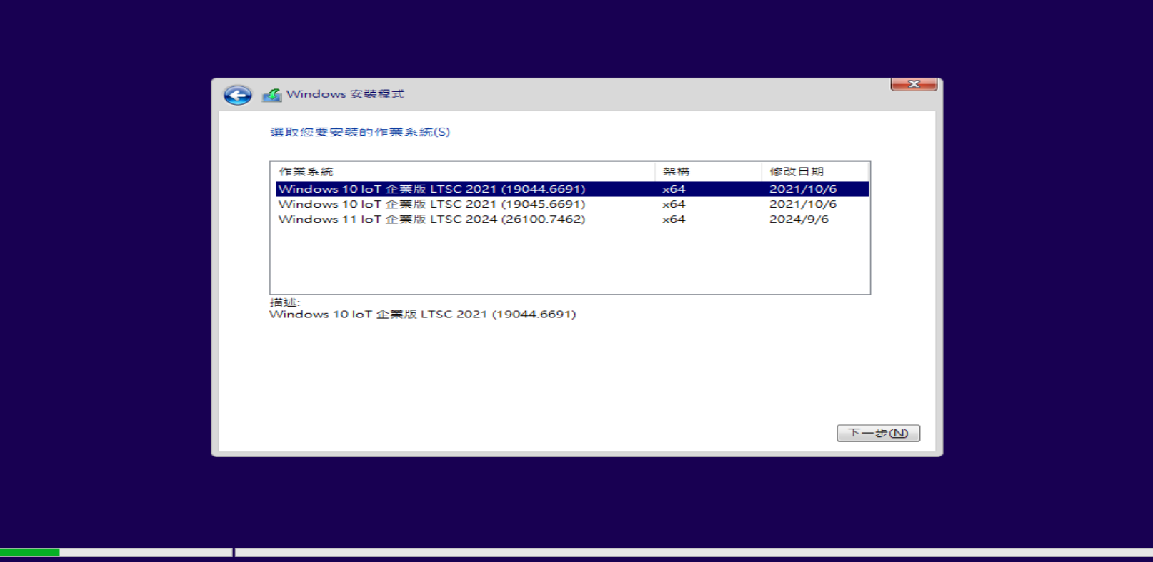Click x64 in the 19044.6691 row
1153x562 pixels.
(x=674, y=189)
